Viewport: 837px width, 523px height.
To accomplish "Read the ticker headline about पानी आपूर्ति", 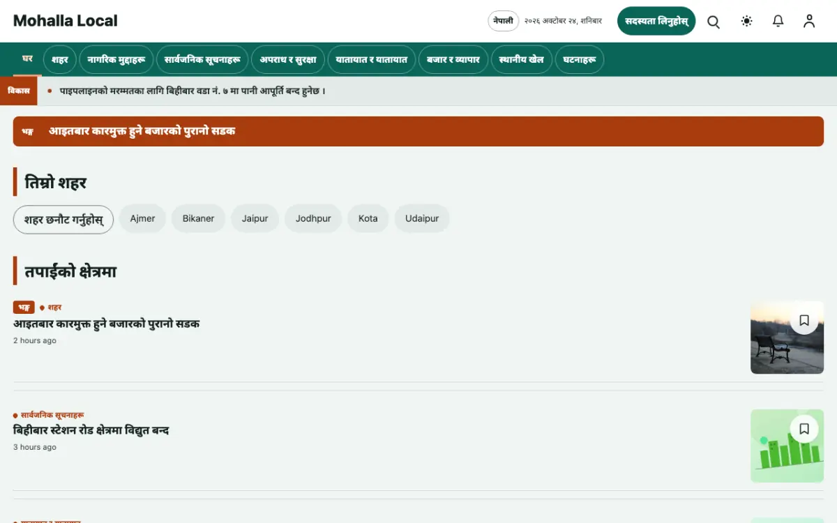I will 193,91.
